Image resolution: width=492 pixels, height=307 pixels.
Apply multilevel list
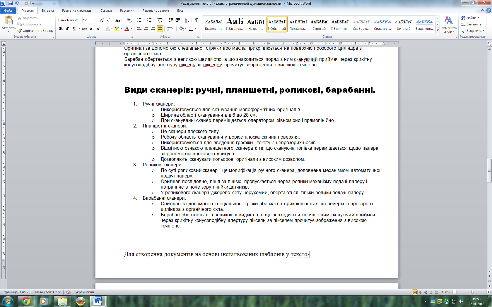click(x=160, y=20)
